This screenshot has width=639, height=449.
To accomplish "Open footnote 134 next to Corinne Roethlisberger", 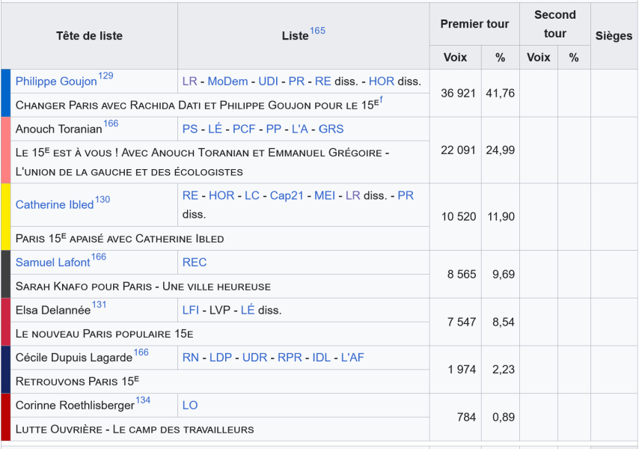I will tap(143, 400).
